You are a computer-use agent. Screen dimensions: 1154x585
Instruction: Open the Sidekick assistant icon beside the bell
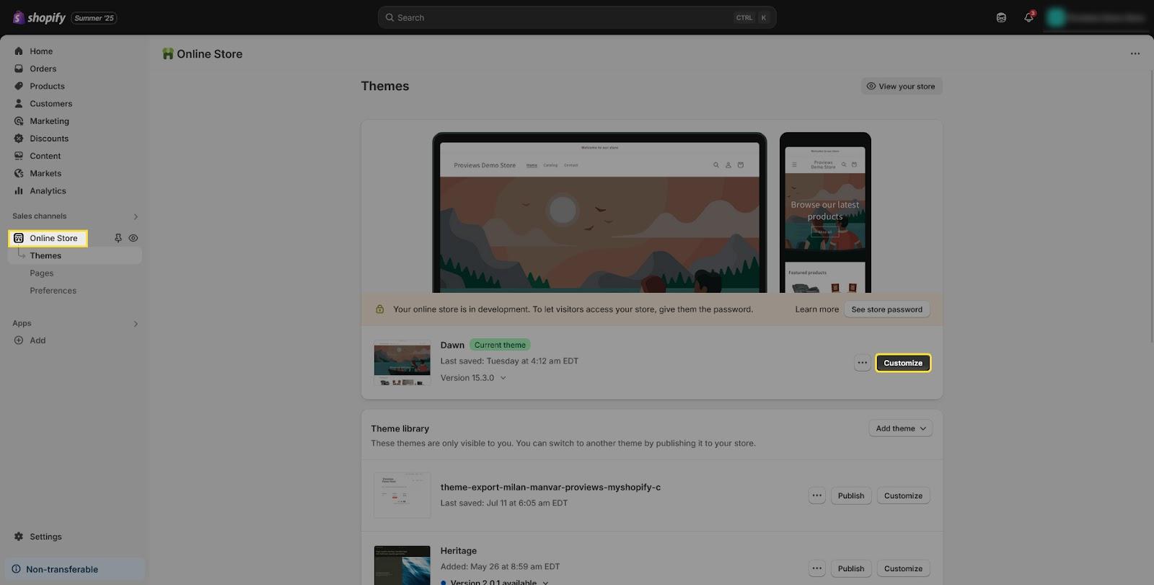pyautogui.click(x=1001, y=17)
